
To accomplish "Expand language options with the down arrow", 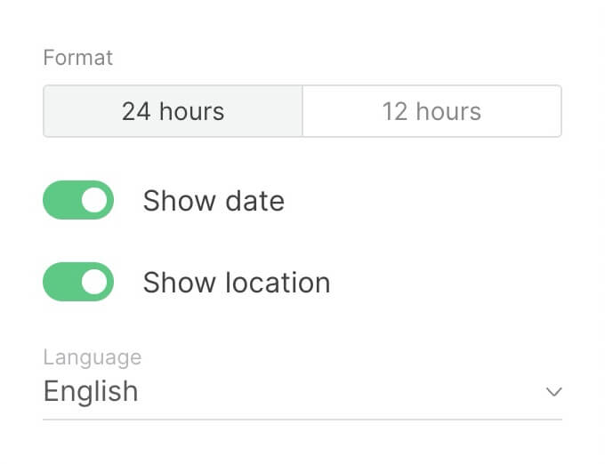I will point(554,392).
